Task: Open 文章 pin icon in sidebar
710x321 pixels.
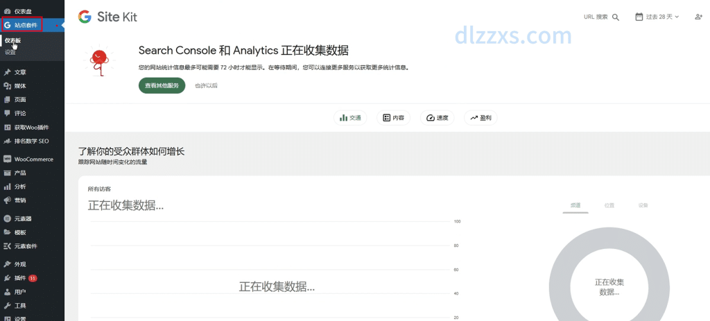Action: click(7, 72)
